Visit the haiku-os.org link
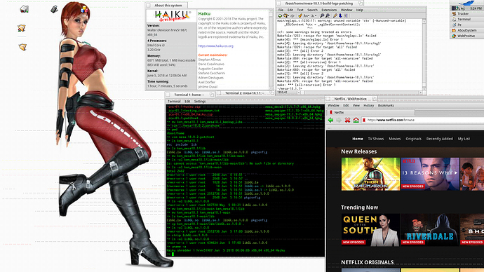 point(216,46)
